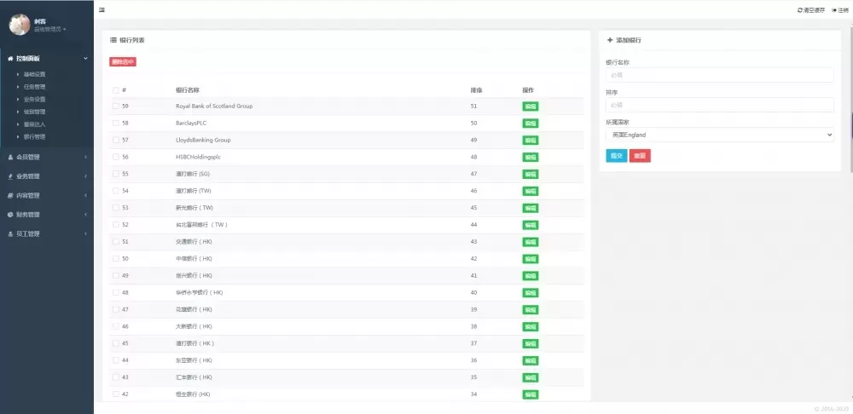This screenshot has height=414, width=853.
Task: Click the blue 提交 submit button
Action: [616, 156]
